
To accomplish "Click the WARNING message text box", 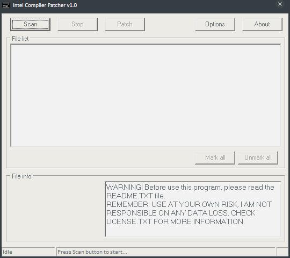I will 193,209.
